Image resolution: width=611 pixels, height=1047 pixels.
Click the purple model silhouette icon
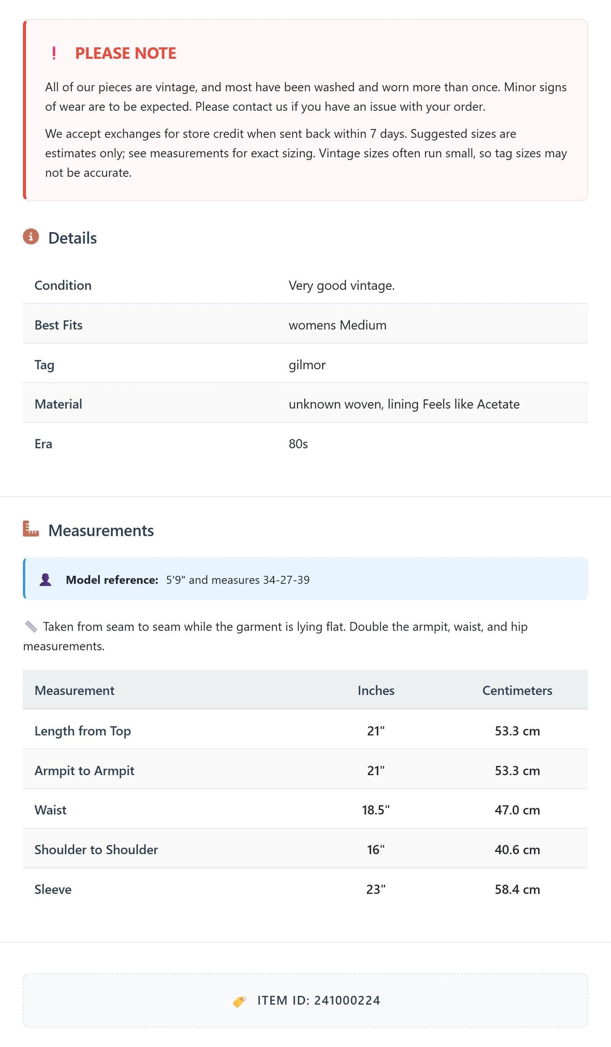click(45, 580)
